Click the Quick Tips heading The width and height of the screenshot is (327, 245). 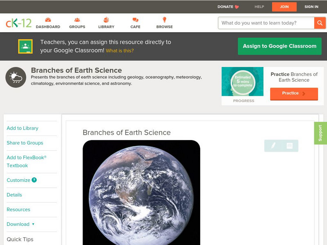(x=20, y=239)
